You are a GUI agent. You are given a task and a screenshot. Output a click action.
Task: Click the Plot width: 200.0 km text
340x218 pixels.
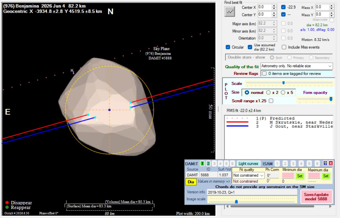tap(193, 213)
